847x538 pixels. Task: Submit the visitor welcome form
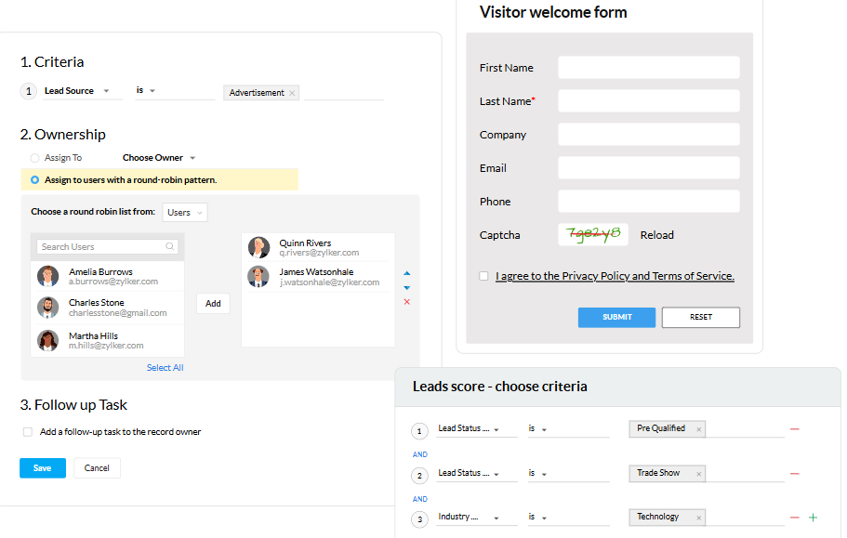click(x=616, y=317)
